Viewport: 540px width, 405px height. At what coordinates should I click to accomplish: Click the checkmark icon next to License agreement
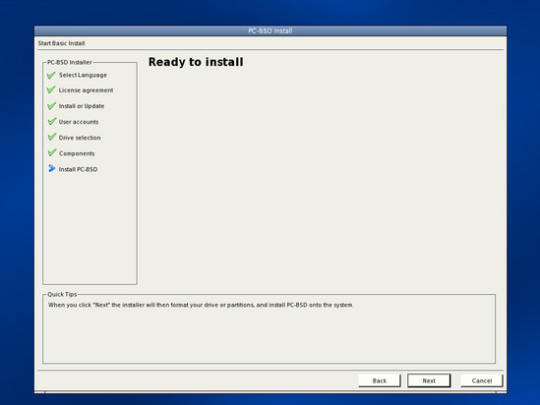coord(51,89)
